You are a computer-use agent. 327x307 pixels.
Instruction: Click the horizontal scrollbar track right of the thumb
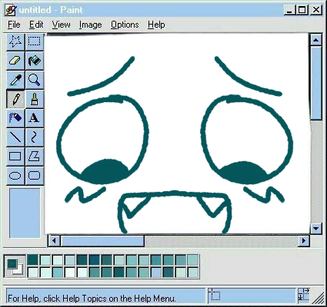tap(221, 241)
